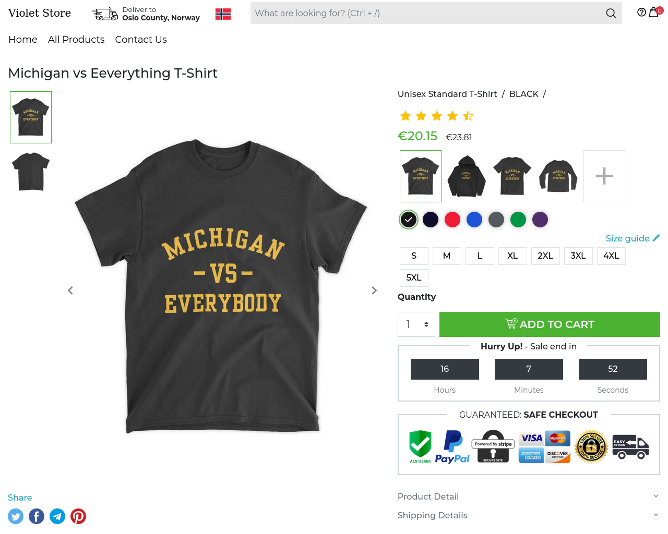This screenshot has height=534, width=668.
Task: Share on Twitter icon
Action: 16,516
